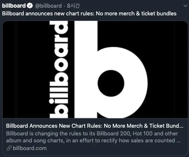Open the tweet via 8시간 timestamp
The height and width of the screenshot is (157, 189).
pyautogui.click(x=73, y=6)
